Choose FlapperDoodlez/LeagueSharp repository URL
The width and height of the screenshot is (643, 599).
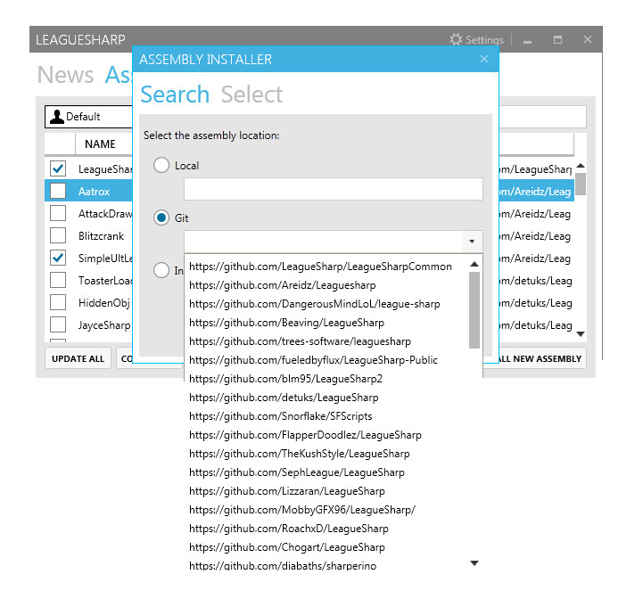click(305, 435)
